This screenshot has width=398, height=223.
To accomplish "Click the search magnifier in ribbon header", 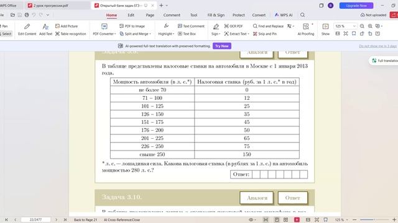I will coord(303,15).
